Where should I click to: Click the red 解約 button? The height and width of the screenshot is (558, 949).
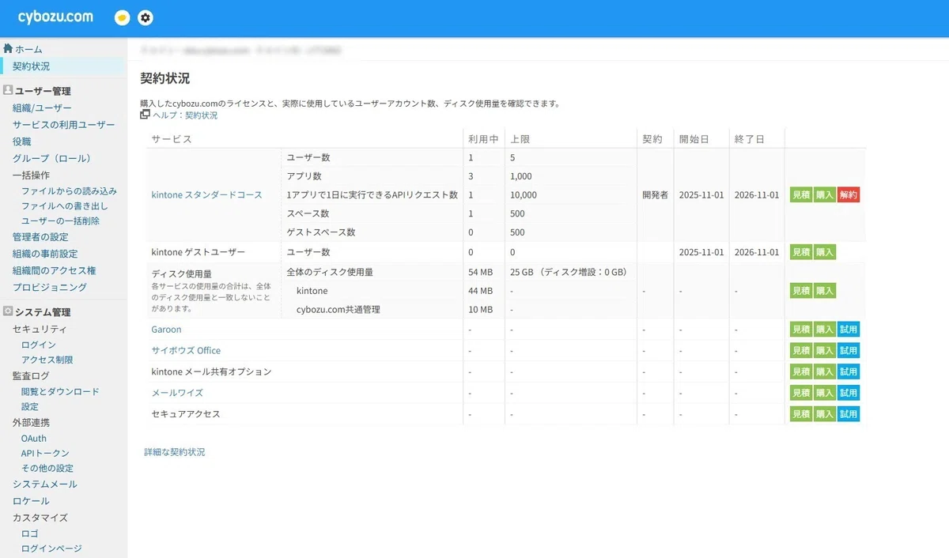tap(849, 194)
